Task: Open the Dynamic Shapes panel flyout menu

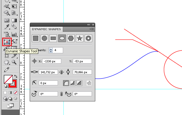Action: tap(92, 29)
